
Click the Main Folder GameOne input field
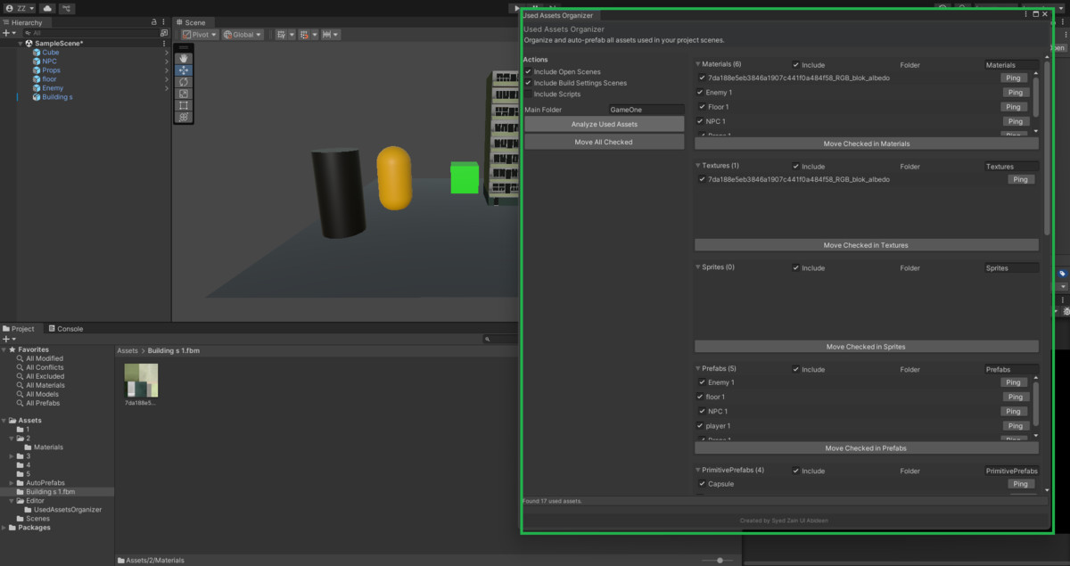click(646, 110)
